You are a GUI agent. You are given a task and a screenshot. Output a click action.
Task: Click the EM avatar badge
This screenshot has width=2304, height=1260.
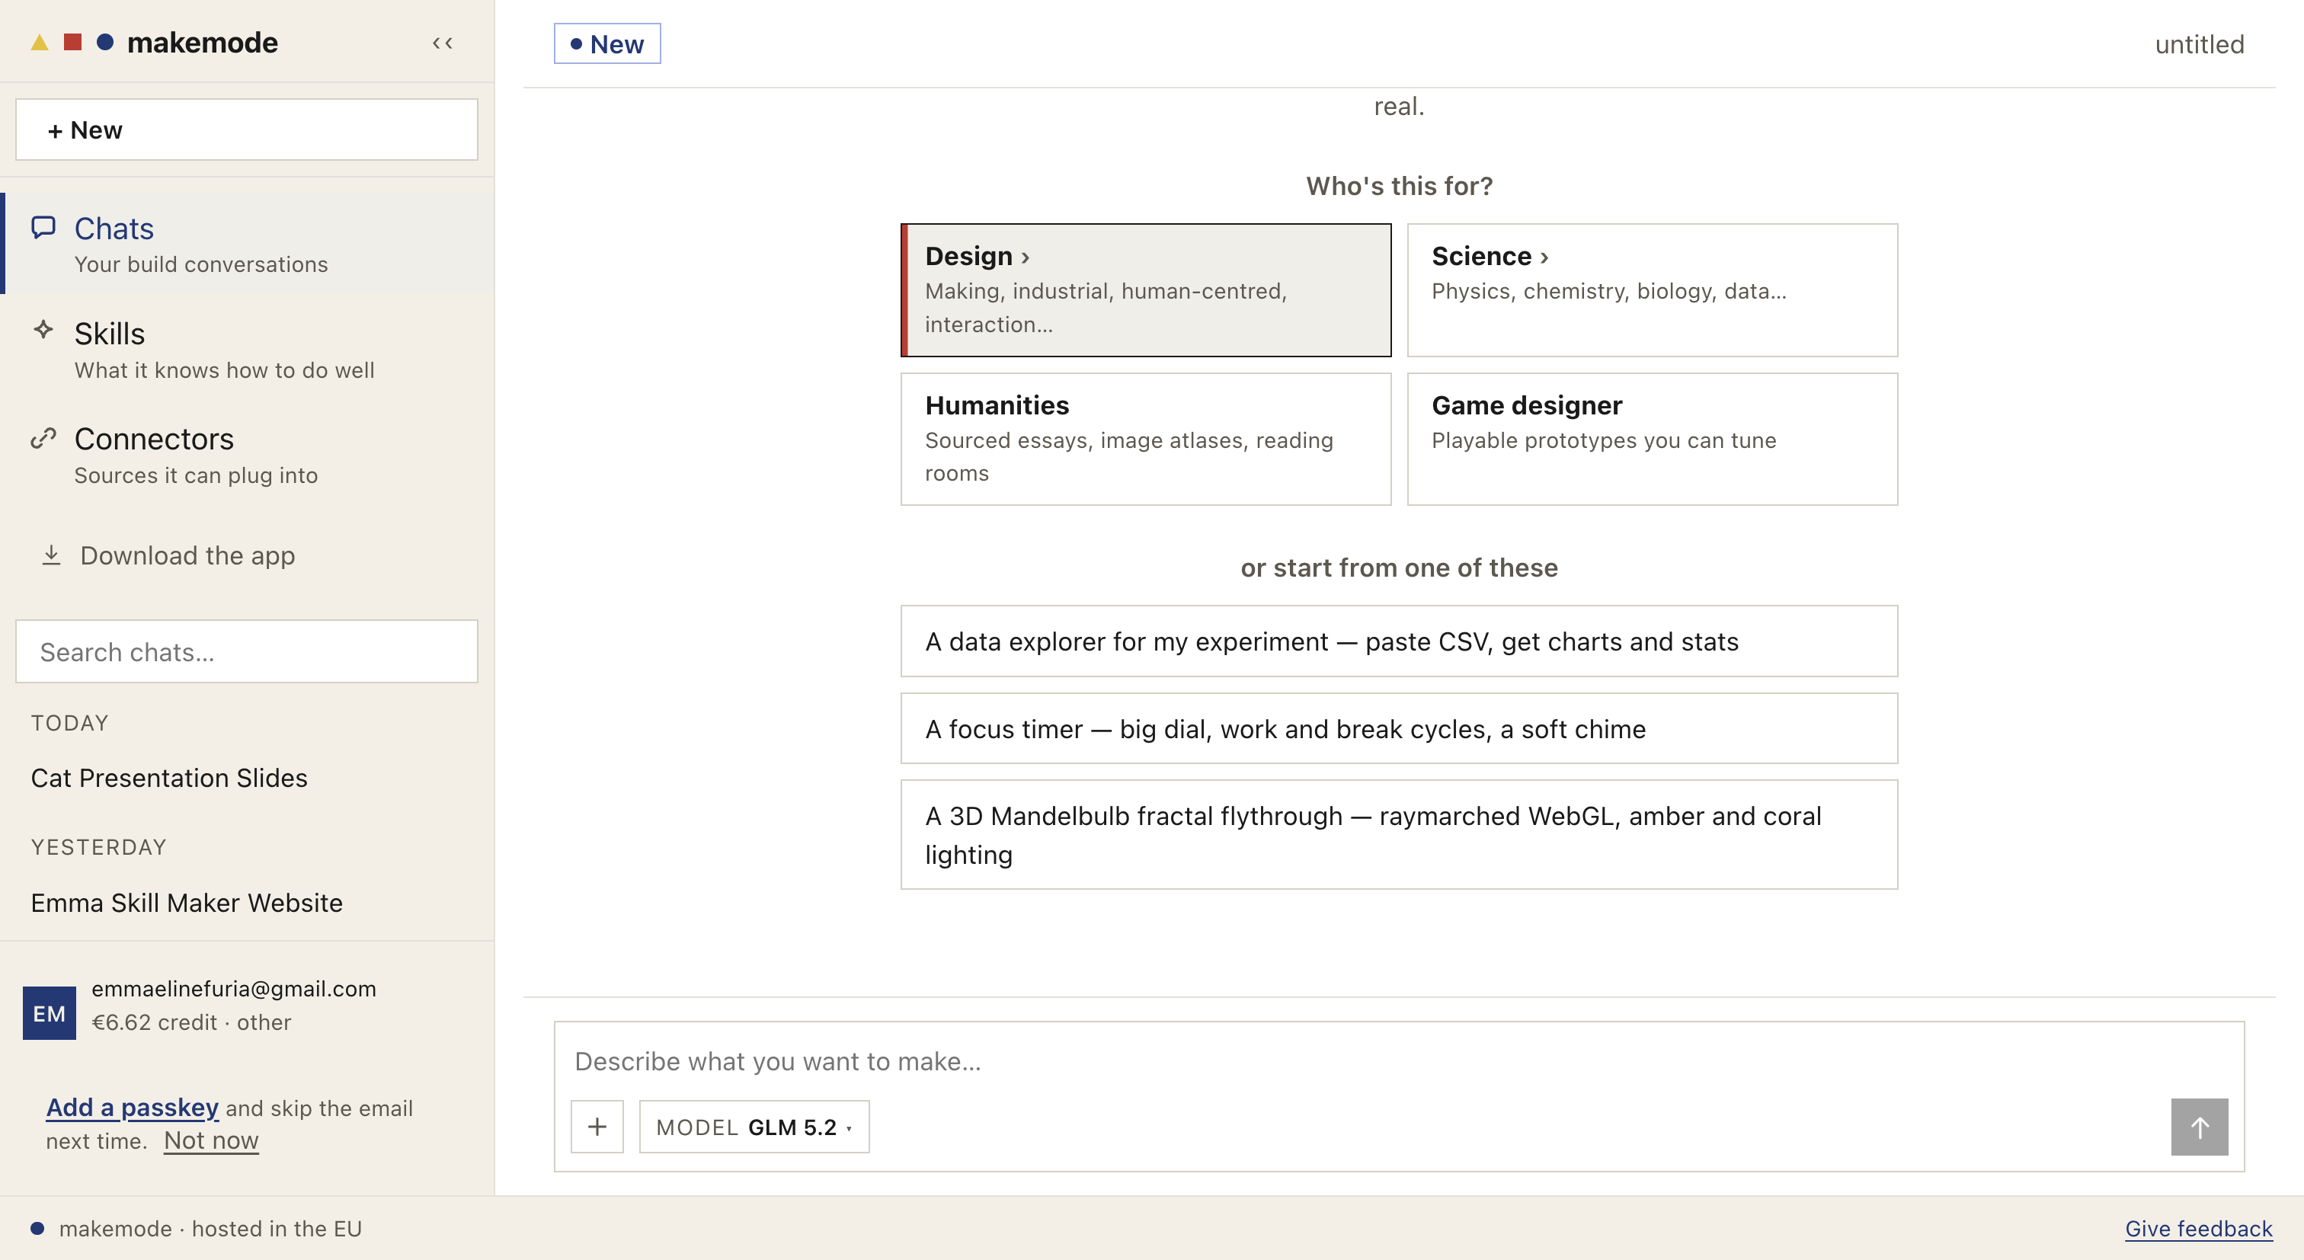50,1012
